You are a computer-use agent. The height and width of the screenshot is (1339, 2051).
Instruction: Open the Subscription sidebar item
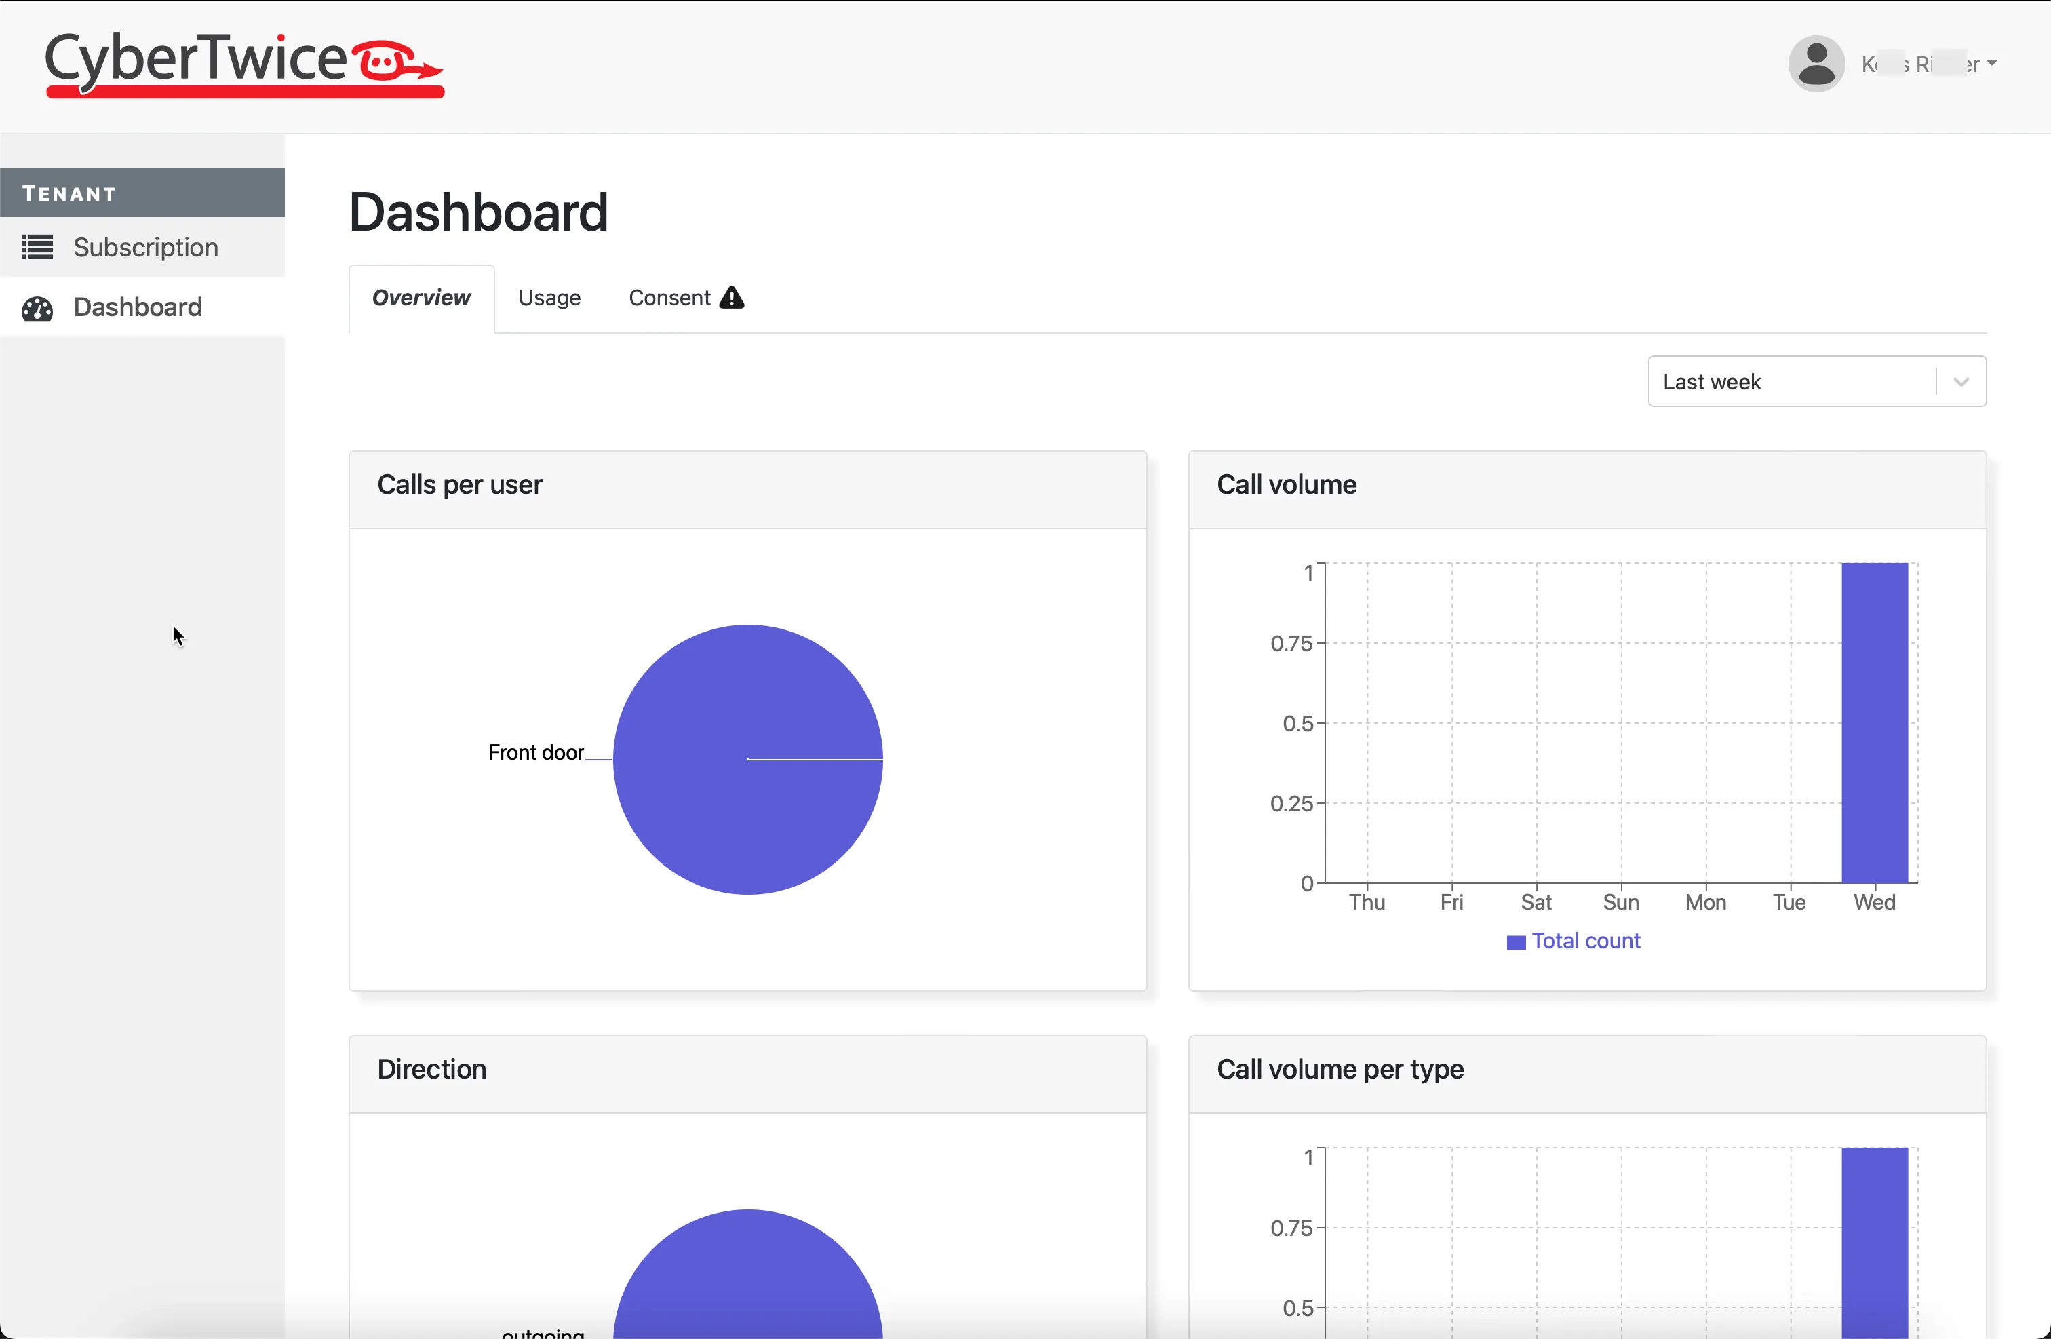click(x=142, y=248)
